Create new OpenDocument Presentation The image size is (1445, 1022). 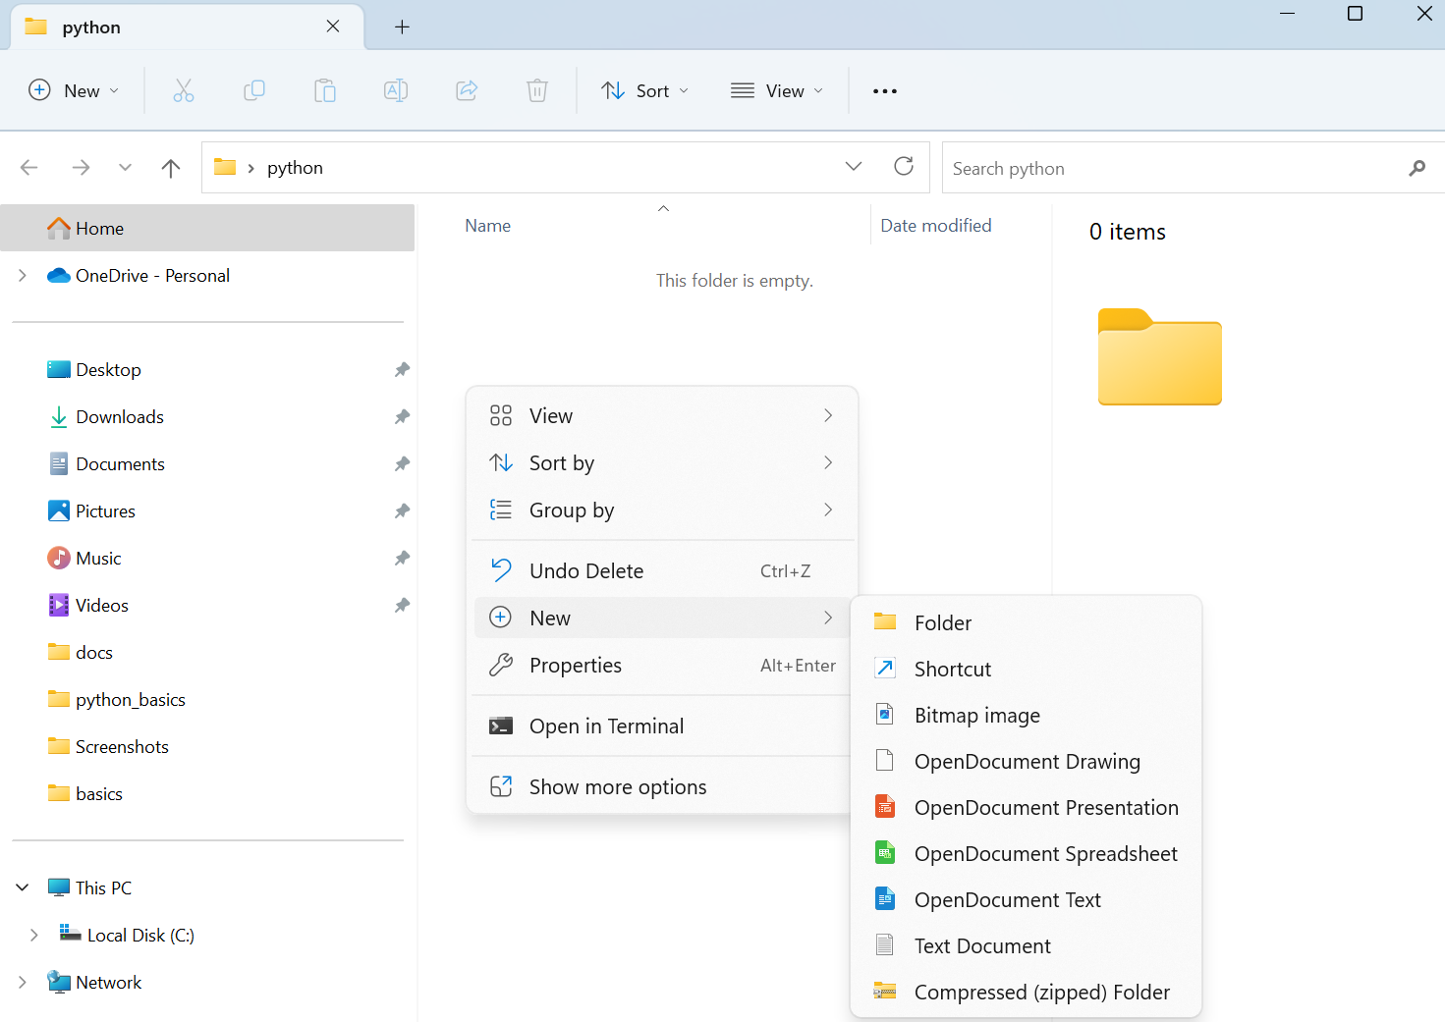1026,808
